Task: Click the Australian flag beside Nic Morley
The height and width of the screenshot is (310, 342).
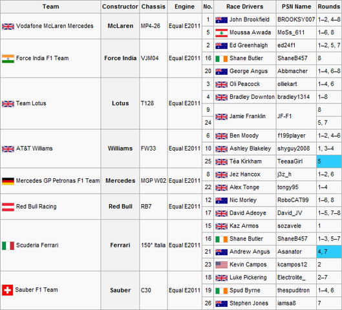Action: point(221,200)
